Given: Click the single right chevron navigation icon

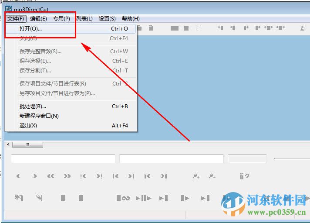Looking at the screenshot, I should click(35, 176).
